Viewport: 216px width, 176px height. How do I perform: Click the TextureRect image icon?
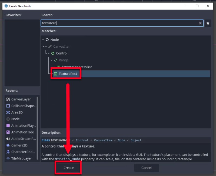[55, 74]
